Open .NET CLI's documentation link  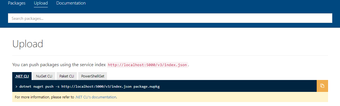(96, 97)
